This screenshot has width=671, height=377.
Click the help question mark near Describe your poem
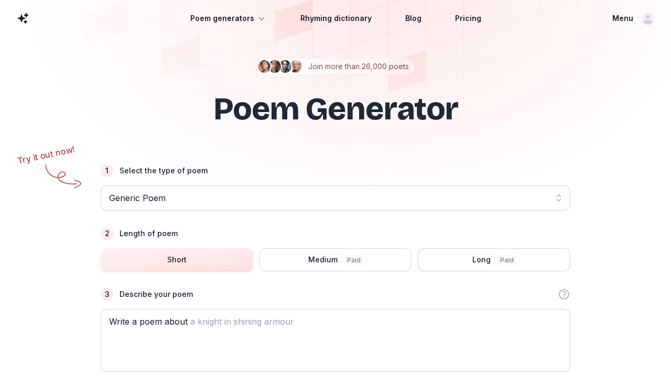(564, 294)
